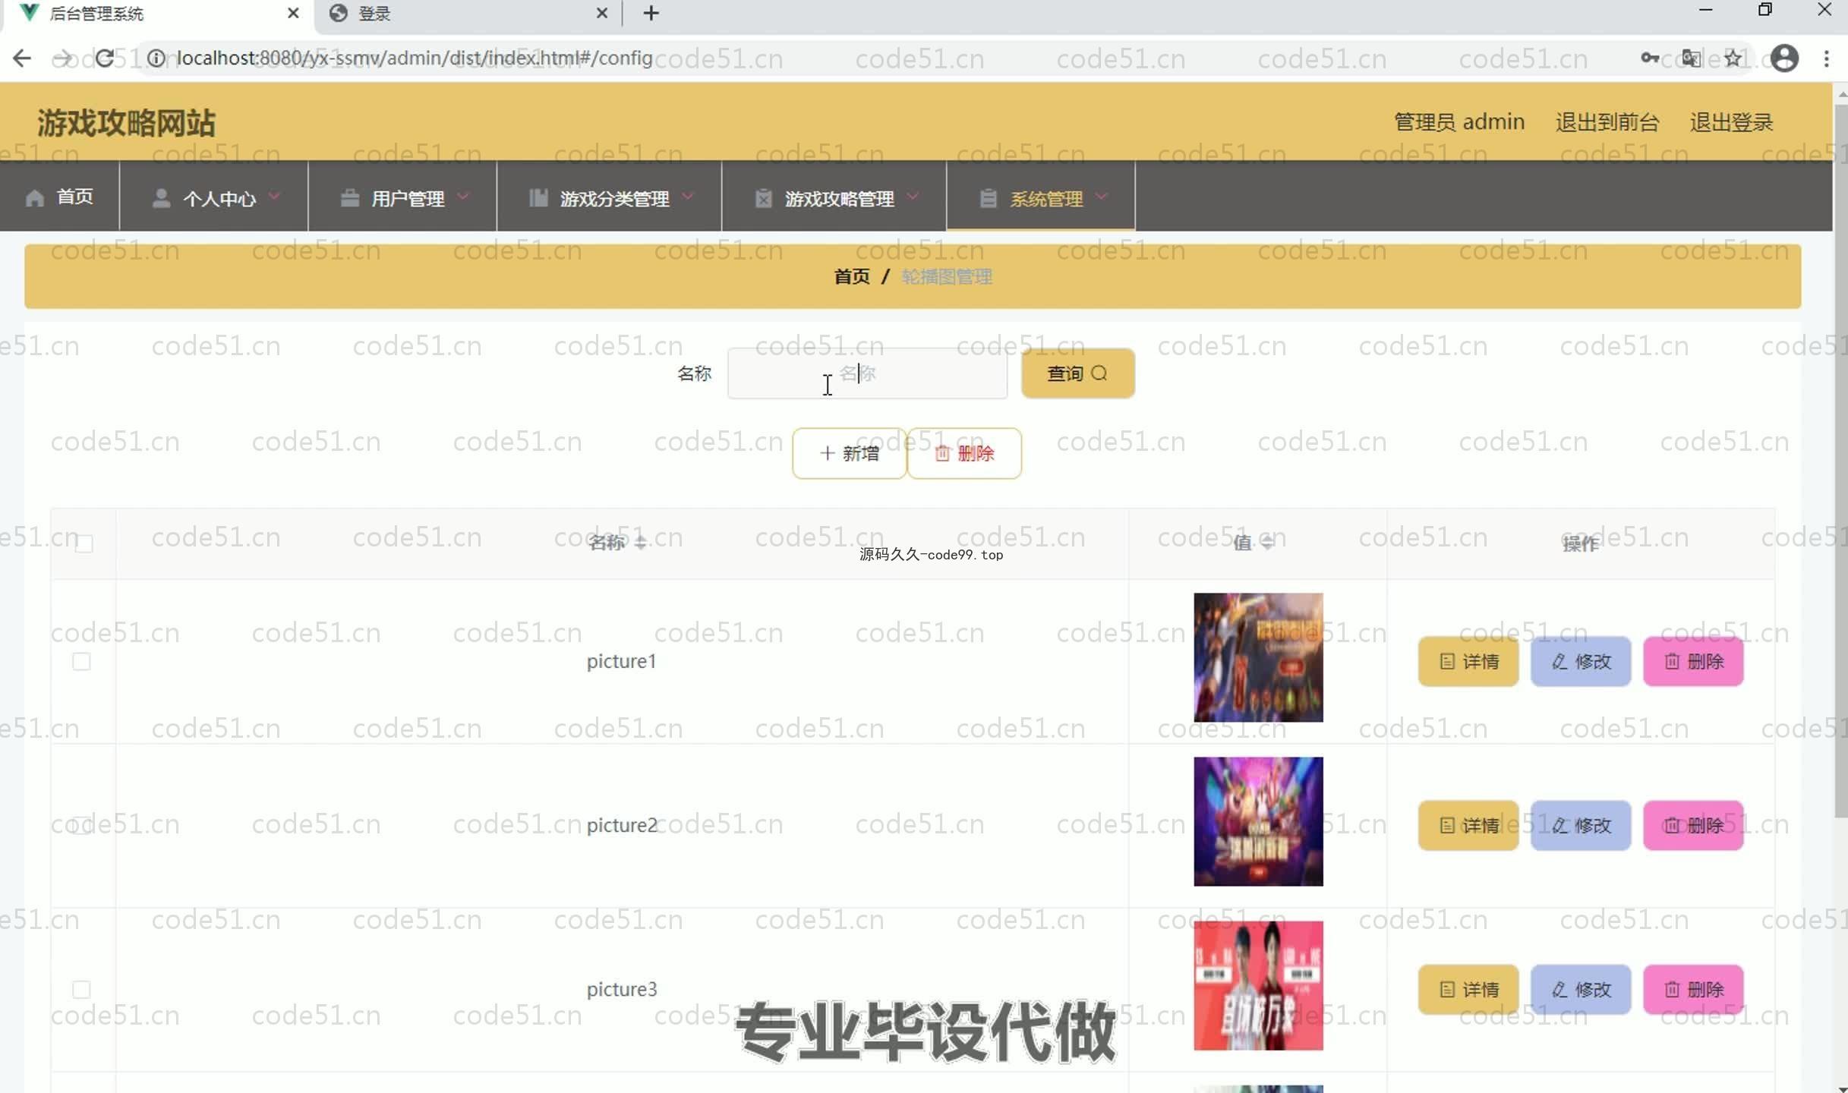
Task: Click the saved password key icon
Action: tap(1649, 58)
